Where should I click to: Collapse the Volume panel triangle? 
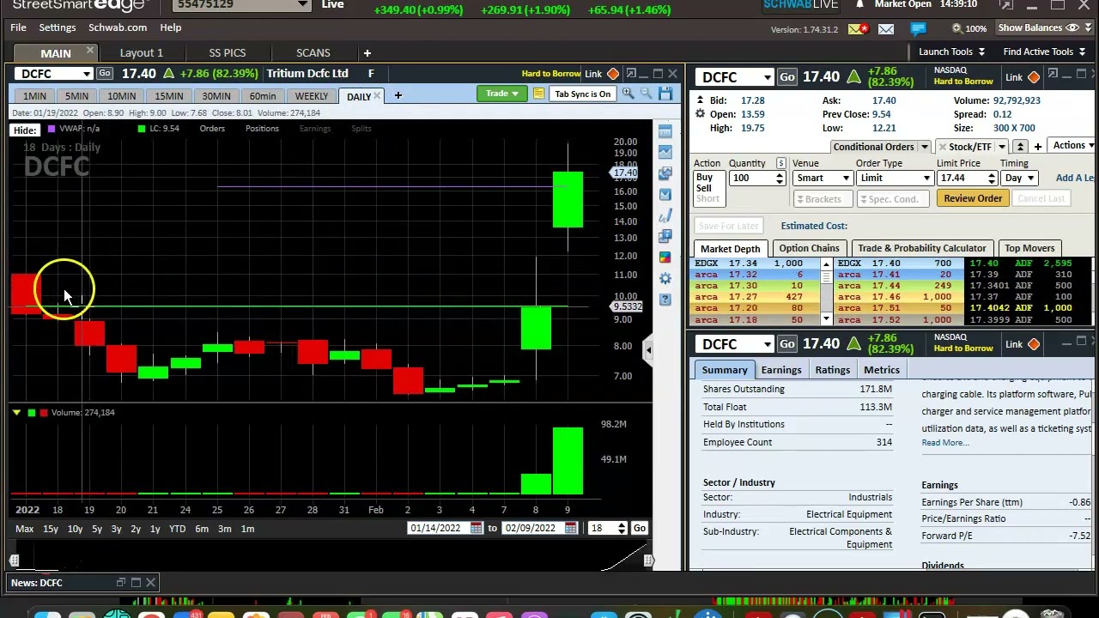(16, 413)
